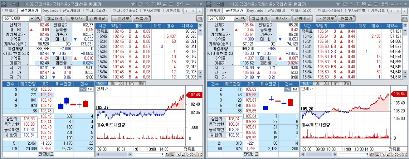The image size is (409, 159).
Task: Click the chart tooltip icon under left chart
Action: (172, 154)
